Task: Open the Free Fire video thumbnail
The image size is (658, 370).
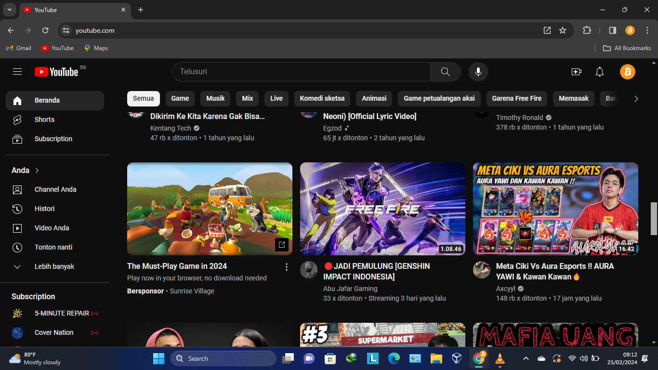Action: (x=382, y=209)
